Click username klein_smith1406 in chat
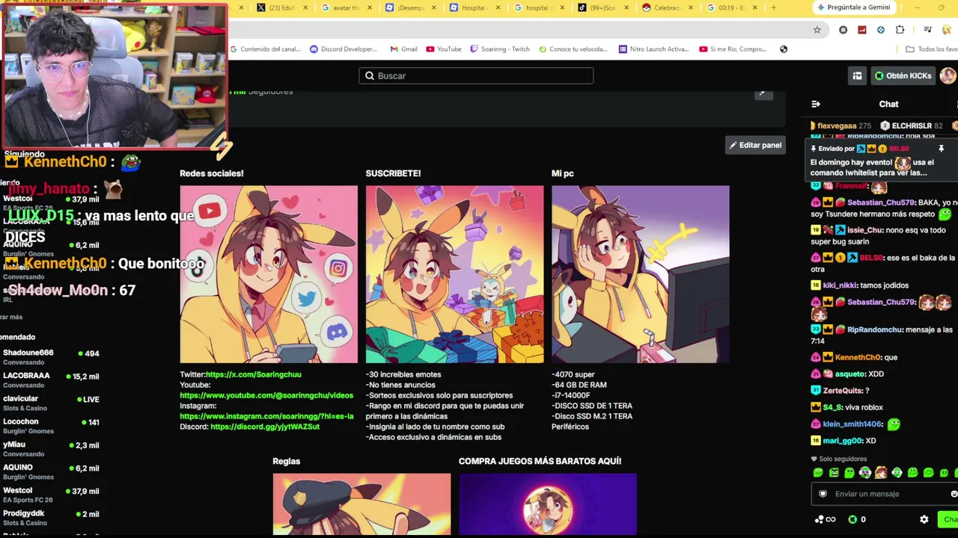The height and width of the screenshot is (538, 958). point(852,424)
